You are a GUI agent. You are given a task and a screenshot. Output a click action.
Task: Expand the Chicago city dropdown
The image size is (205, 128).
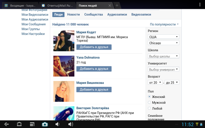click(163, 43)
